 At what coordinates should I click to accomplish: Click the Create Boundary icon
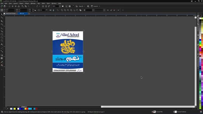tap(80, 10)
